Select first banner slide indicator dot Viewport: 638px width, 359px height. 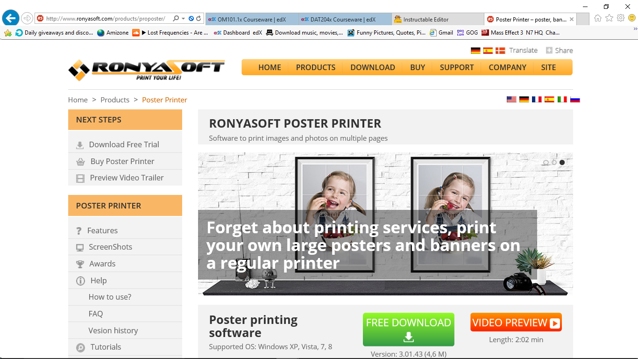pyautogui.click(x=546, y=163)
